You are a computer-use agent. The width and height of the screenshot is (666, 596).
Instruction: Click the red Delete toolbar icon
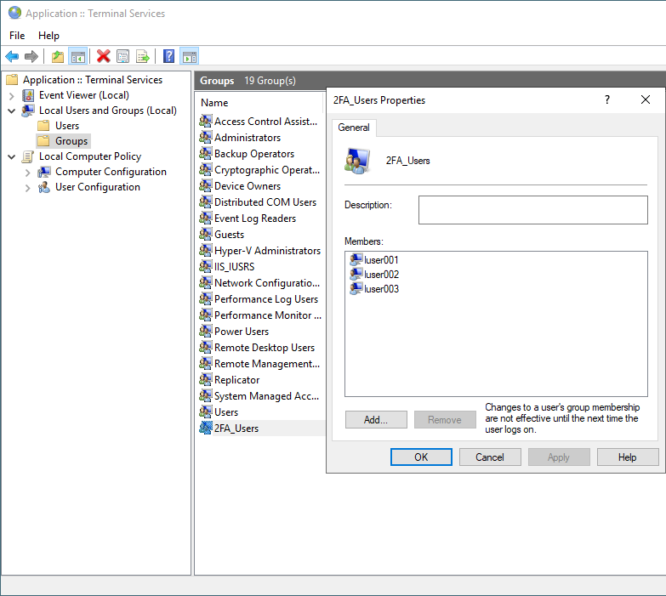click(x=104, y=57)
